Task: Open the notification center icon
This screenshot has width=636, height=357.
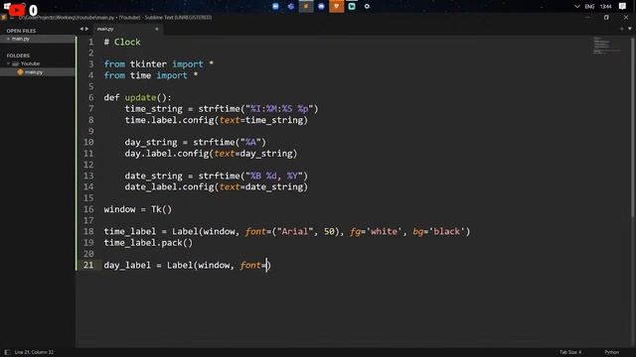Action: [623, 6]
